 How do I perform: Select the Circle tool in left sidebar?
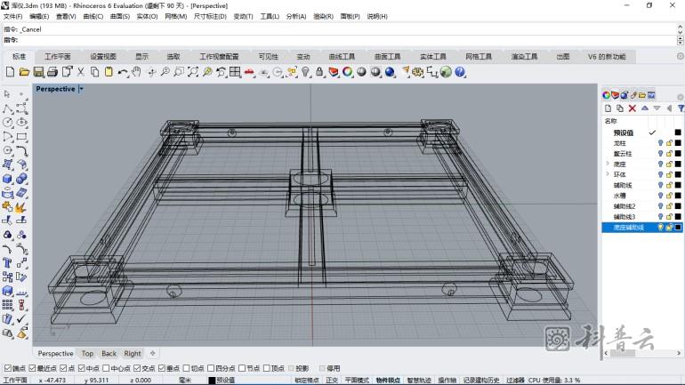point(7,122)
